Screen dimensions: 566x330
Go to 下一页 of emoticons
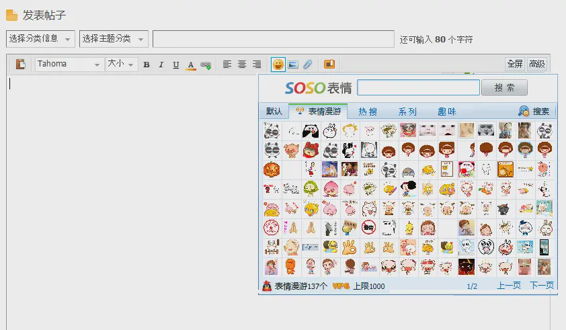point(542,286)
